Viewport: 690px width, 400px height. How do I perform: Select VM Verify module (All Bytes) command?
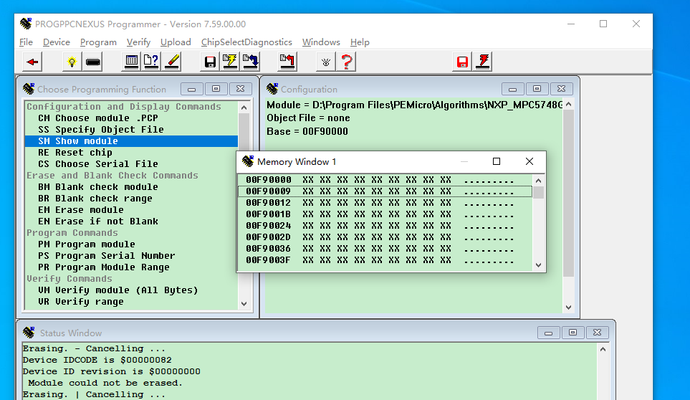pyautogui.click(x=131, y=290)
